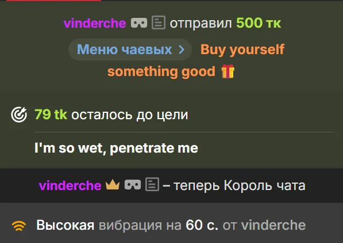This screenshot has width=343, height=243.
Task: Open the 'Меню чаевых' tip menu
Action: tap(130, 50)
